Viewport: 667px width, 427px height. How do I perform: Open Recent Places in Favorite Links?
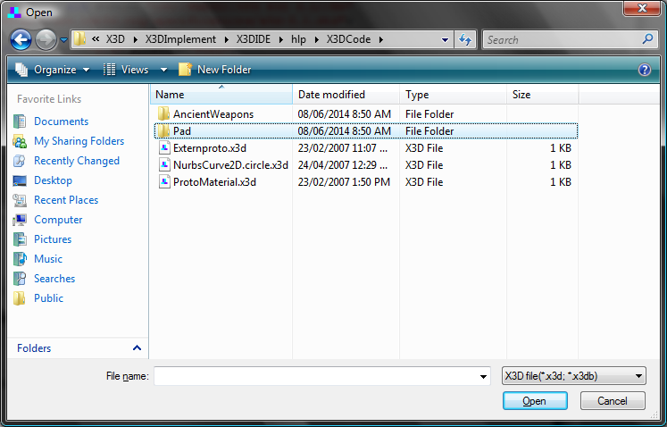point(66,200)
